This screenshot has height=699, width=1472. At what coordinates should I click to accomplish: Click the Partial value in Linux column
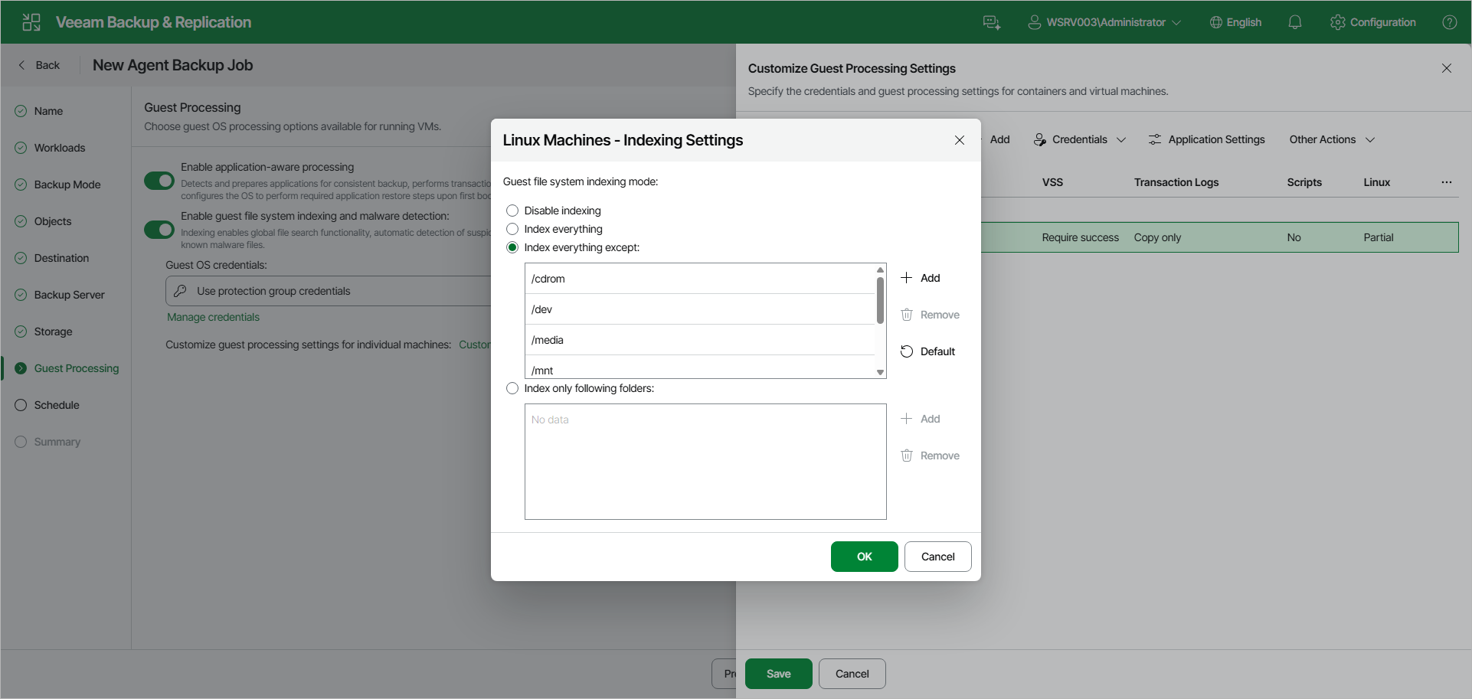pyautogui.click(x=1378, y=237)
